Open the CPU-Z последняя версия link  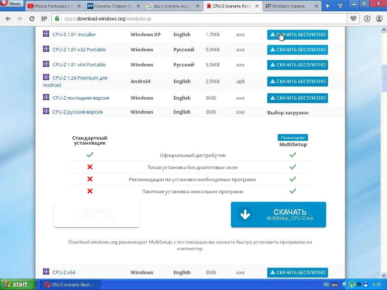pyautogui.click(x=81, y=98)
